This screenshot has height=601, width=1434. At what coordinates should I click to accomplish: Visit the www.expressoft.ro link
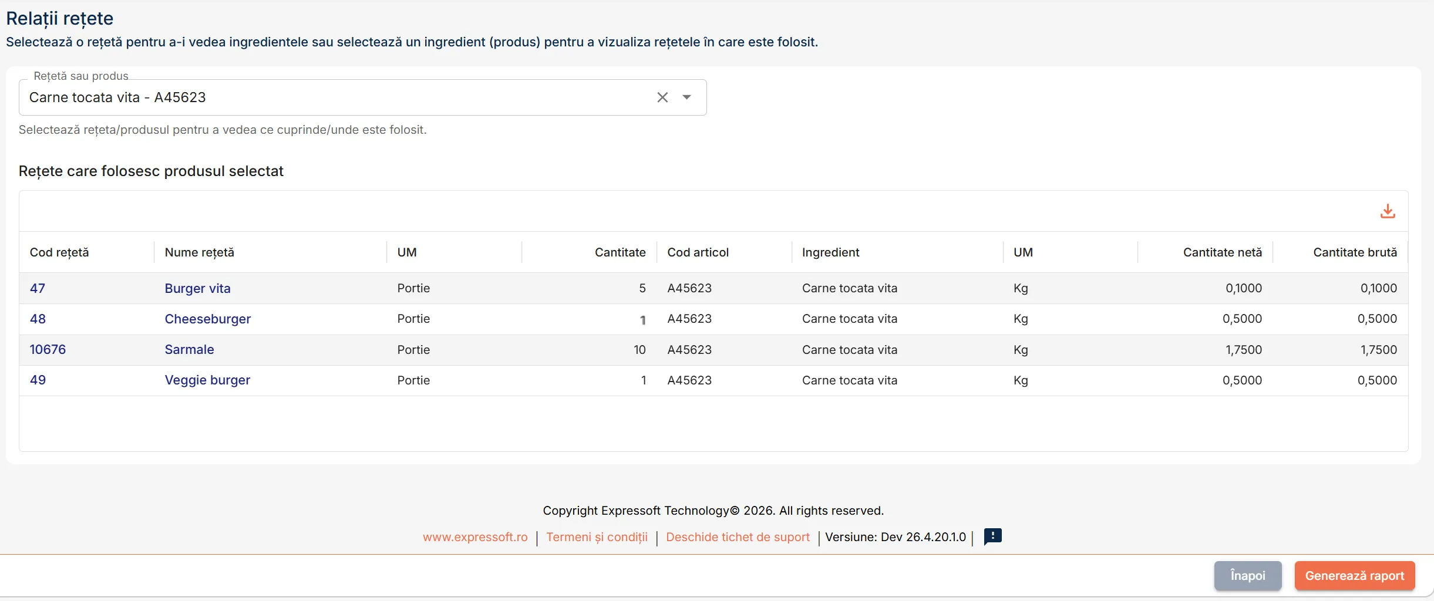pos(475,537)
